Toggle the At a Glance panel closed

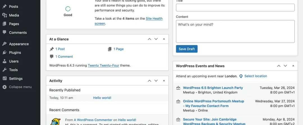164,39
